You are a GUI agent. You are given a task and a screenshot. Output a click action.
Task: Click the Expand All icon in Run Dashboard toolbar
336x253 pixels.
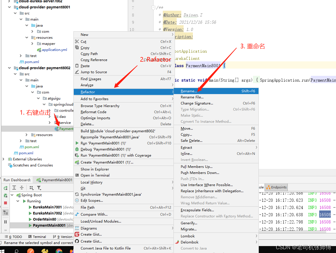pyautogui.click(x=14, y=188)
